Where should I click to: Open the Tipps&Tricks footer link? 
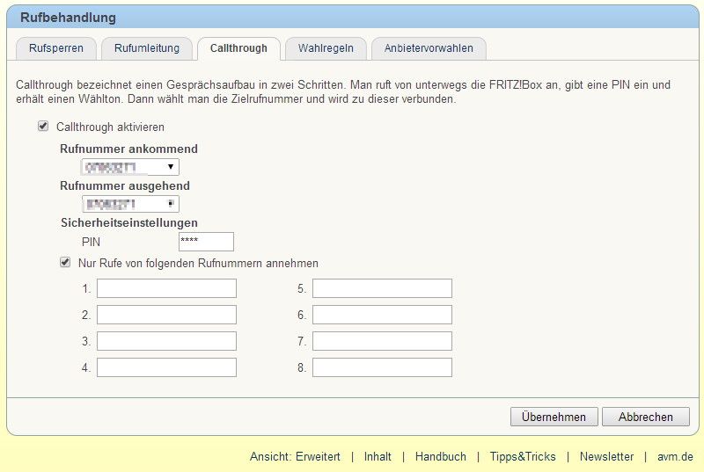click(x=523, y=457)
